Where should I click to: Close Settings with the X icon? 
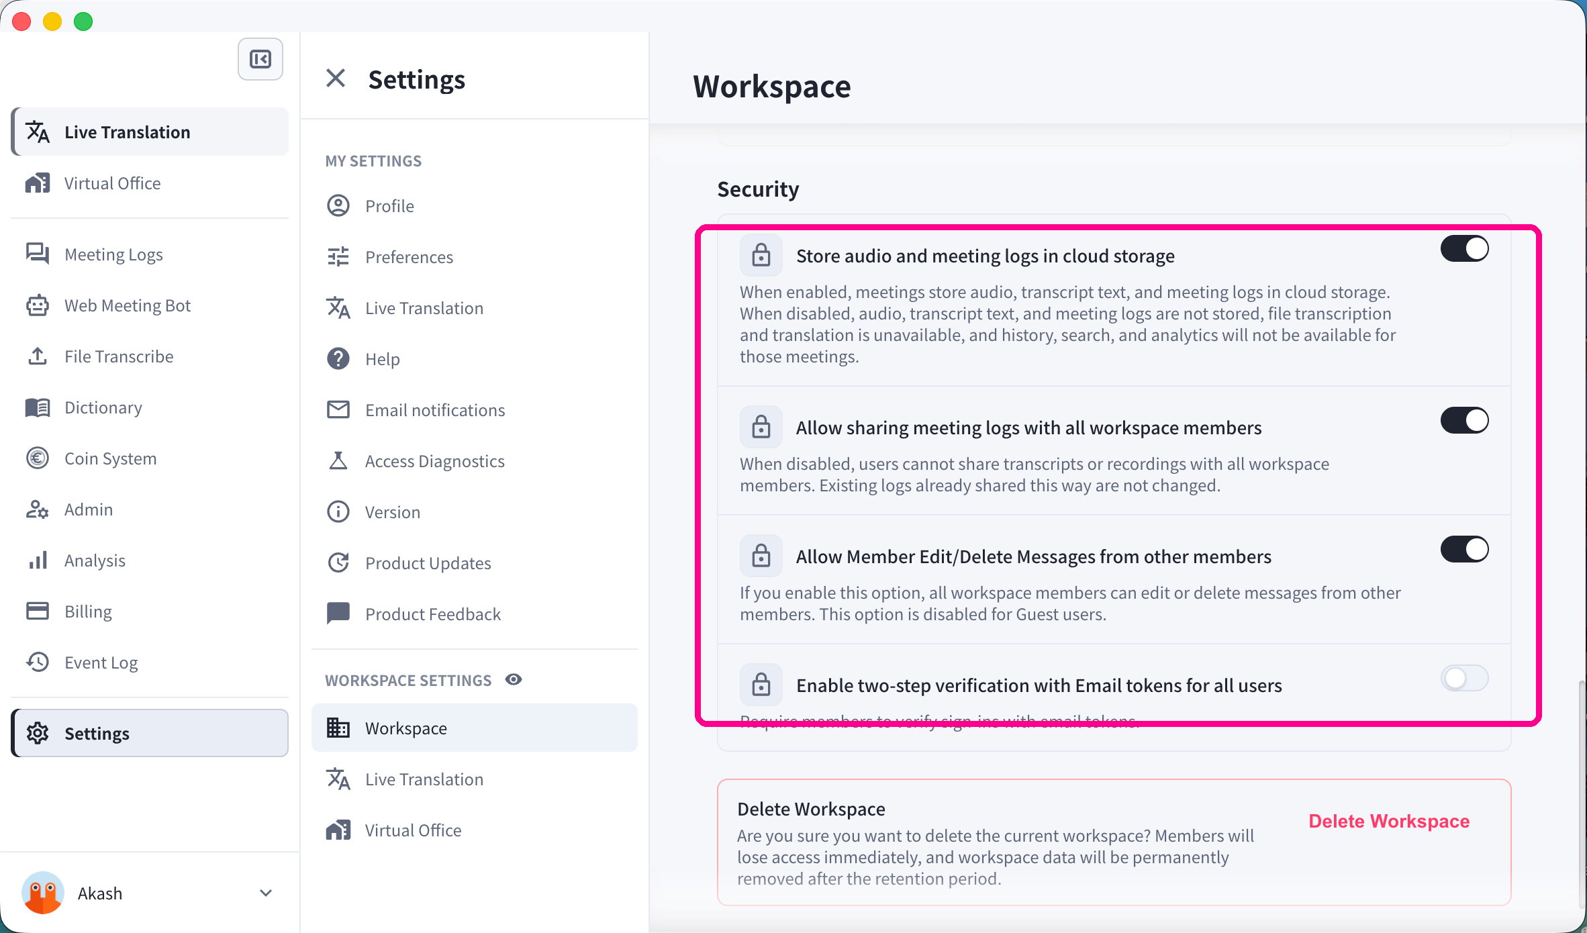click(336, 79)
